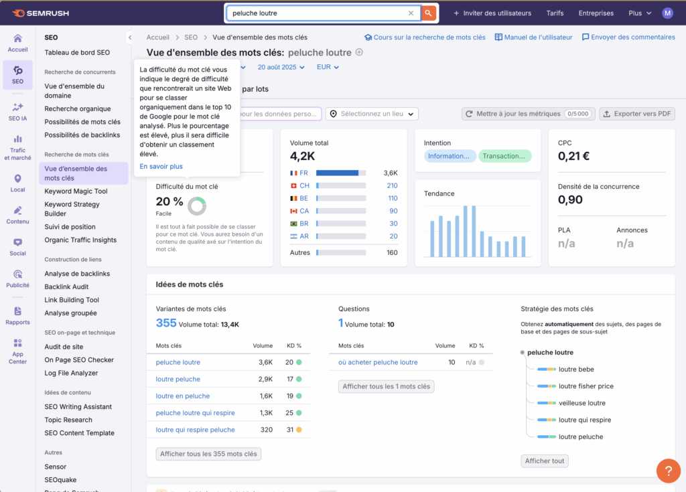Open the user avatar M menu

point(667,13)
